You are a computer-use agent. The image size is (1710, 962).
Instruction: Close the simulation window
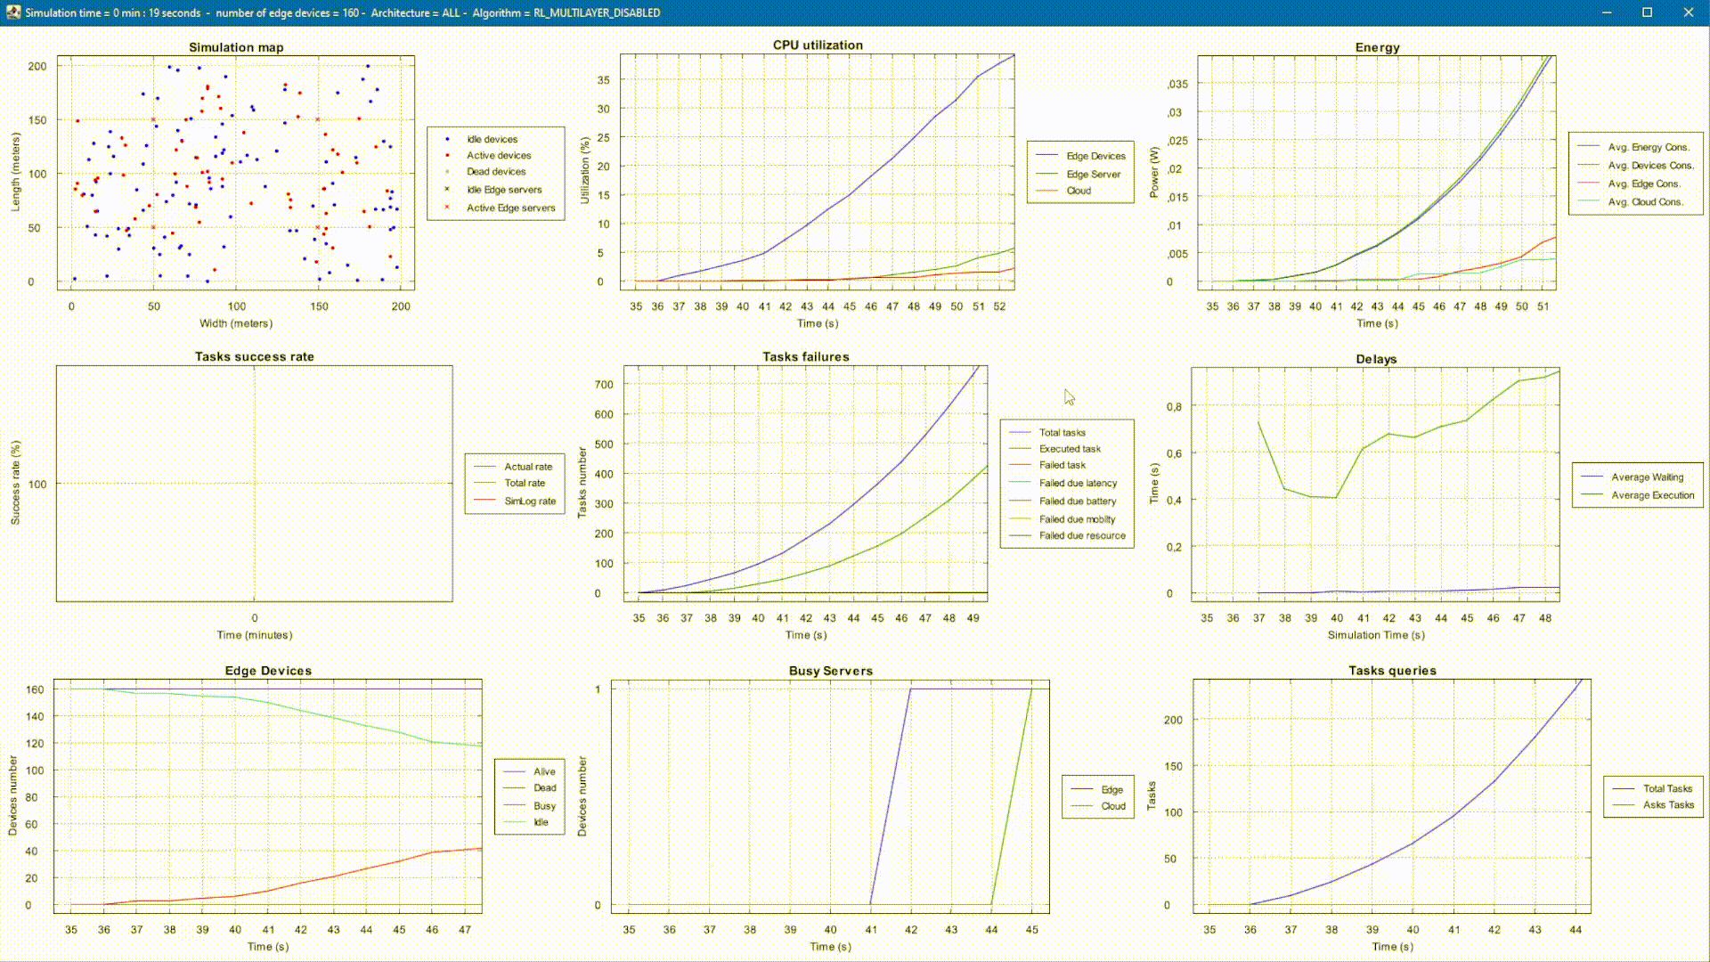click(x=1688, y=12)
